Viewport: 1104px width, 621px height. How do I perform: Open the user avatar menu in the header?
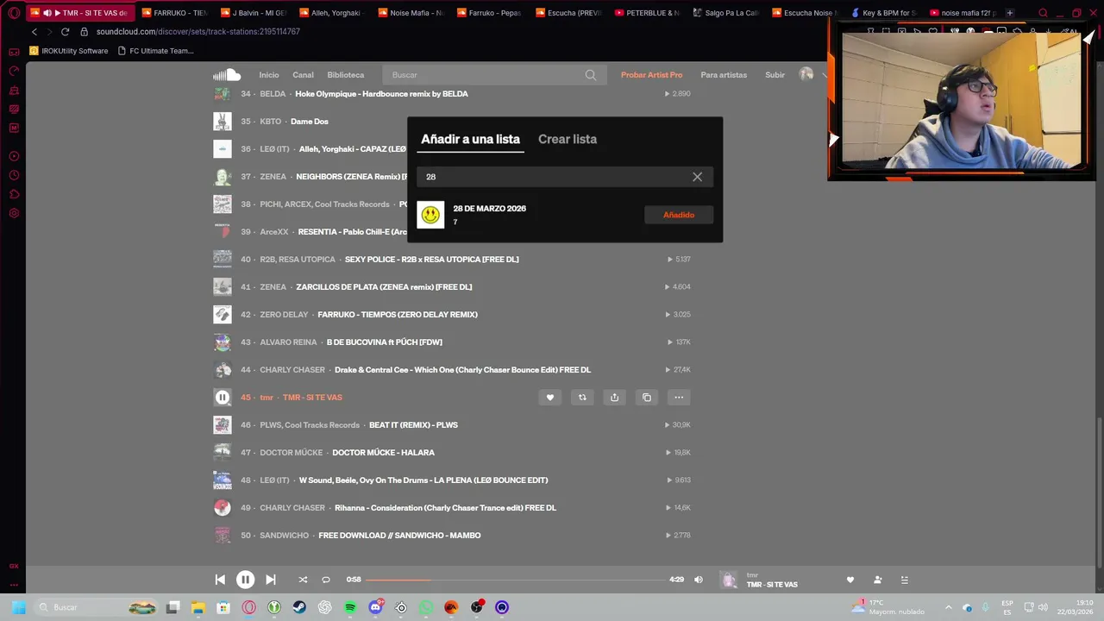806,74
